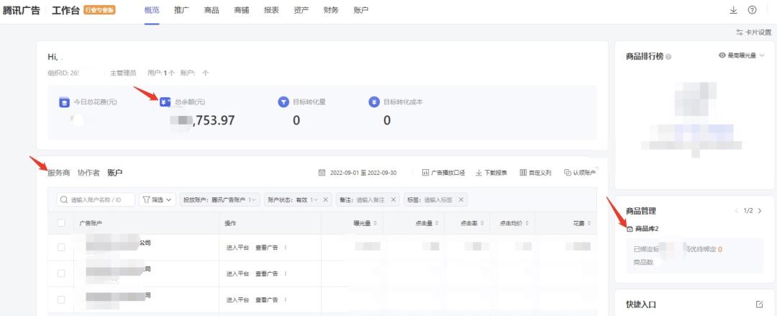Sort by 点击均价 column arrows

[x=527, y=224]
